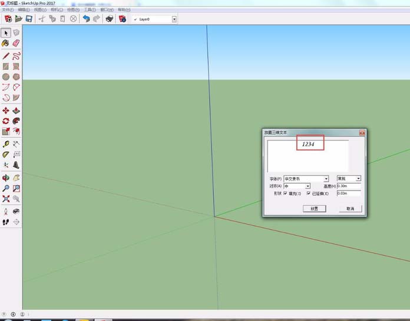Click the 放置 (Place) button
410x321 pixels.
click(x=315, y=208)
